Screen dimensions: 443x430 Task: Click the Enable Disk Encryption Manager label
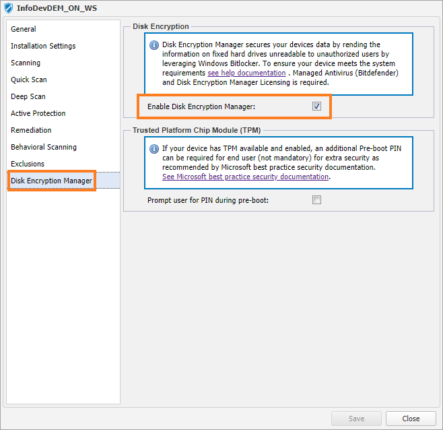(201, 106)
